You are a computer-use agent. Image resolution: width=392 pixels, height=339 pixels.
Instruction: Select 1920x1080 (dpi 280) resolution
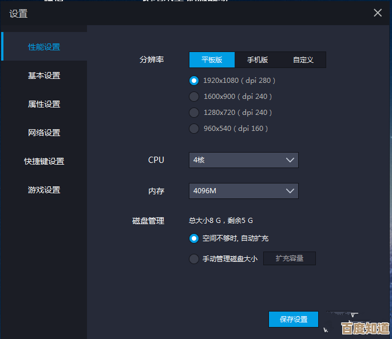click(x=194, y=81)
